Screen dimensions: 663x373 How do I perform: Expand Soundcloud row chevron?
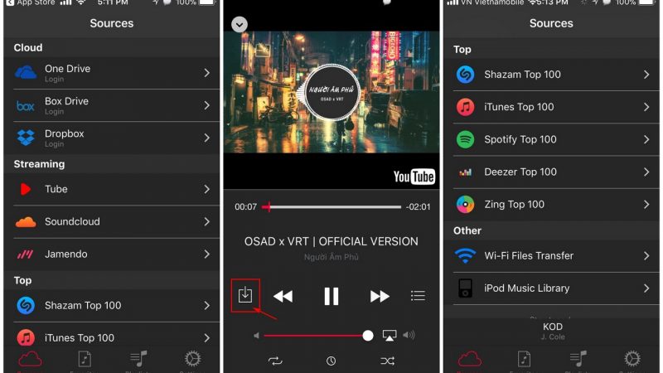click(206, 221)
